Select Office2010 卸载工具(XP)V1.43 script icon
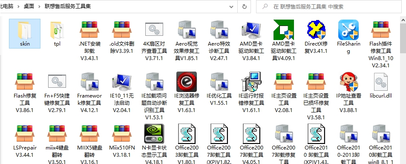 pos(316,134)
